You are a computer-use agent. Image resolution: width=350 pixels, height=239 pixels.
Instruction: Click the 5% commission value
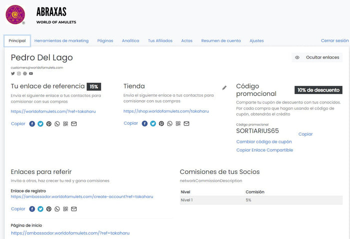(248, 200)
